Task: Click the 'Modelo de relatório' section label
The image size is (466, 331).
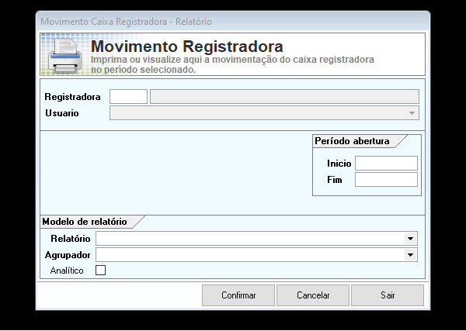Action: coord(85,222)
